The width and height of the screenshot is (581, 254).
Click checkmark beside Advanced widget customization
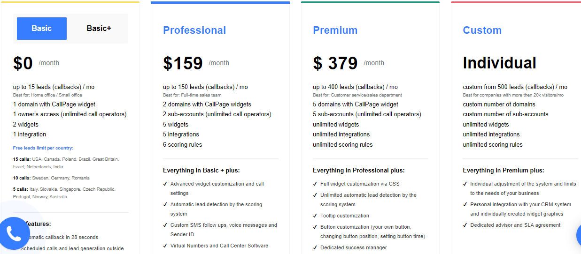click(165, 184)
